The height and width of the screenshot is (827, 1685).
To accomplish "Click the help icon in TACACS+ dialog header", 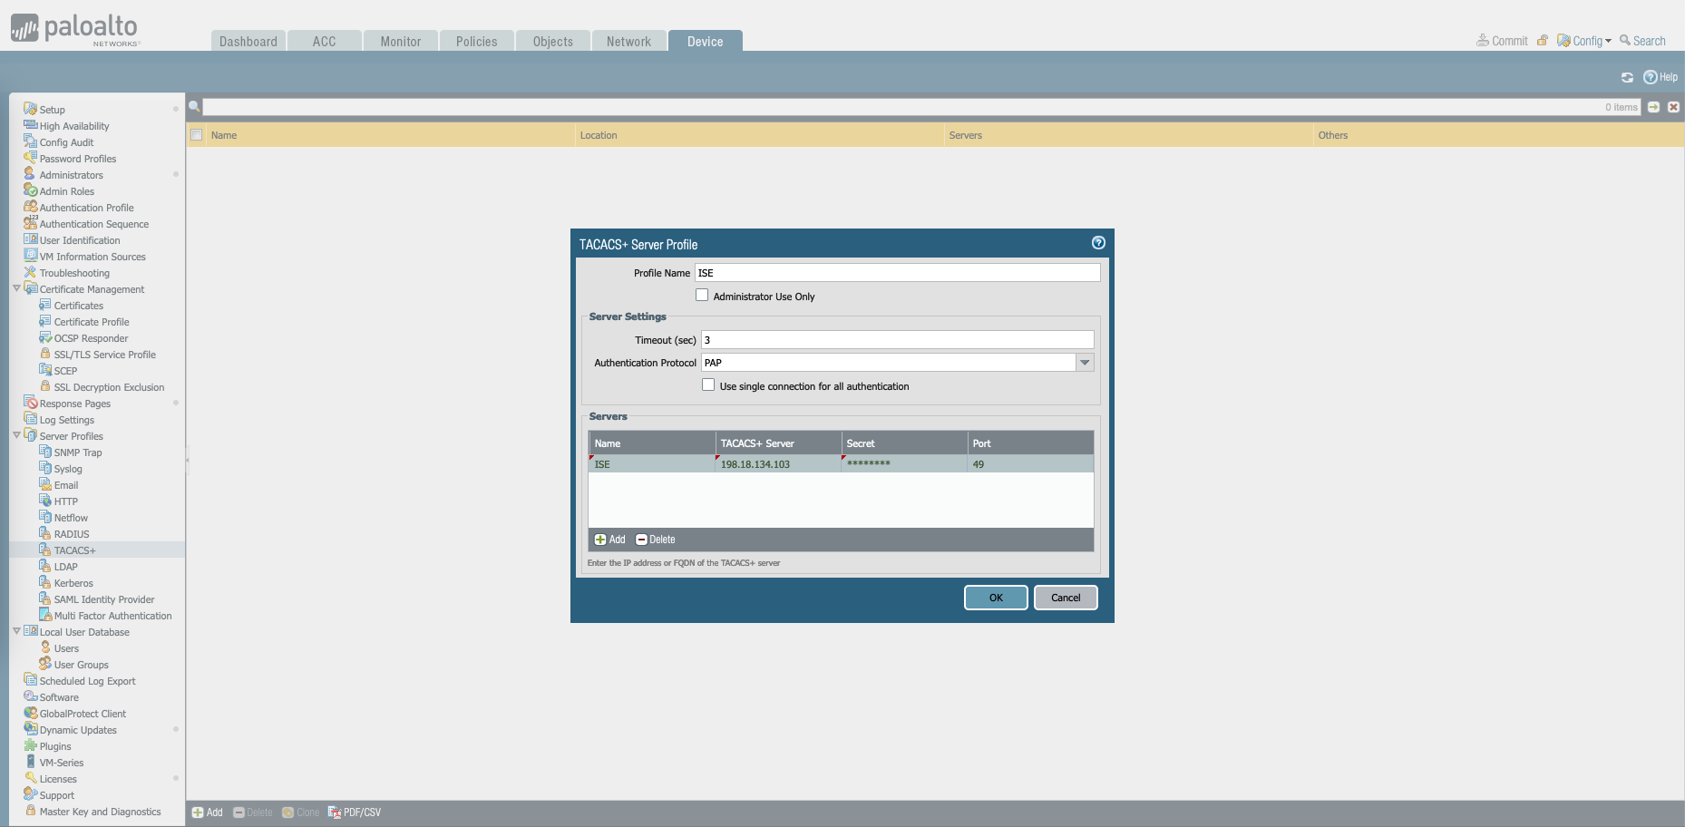I will pyautogui.click(x=1098, y=243).
